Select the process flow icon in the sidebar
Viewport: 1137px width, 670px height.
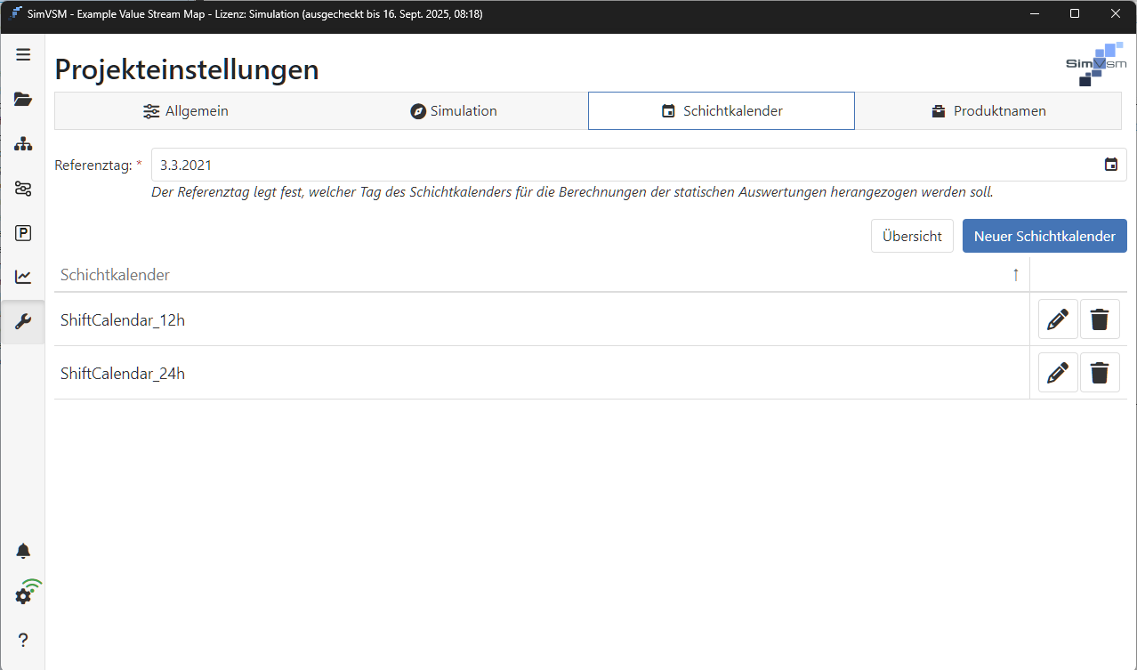pos(23,188)
